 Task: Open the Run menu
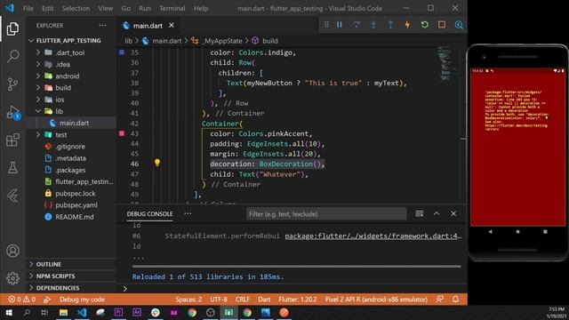pyautogui.click(x=144, y=8)
